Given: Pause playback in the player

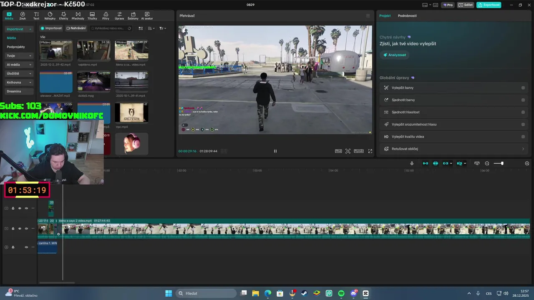Looking at the screenshot, I should pyautogui.click(x=275, y=151).
